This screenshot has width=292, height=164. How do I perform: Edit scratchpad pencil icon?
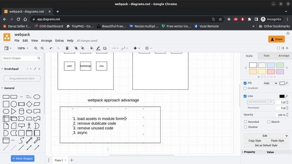(35, 69)
